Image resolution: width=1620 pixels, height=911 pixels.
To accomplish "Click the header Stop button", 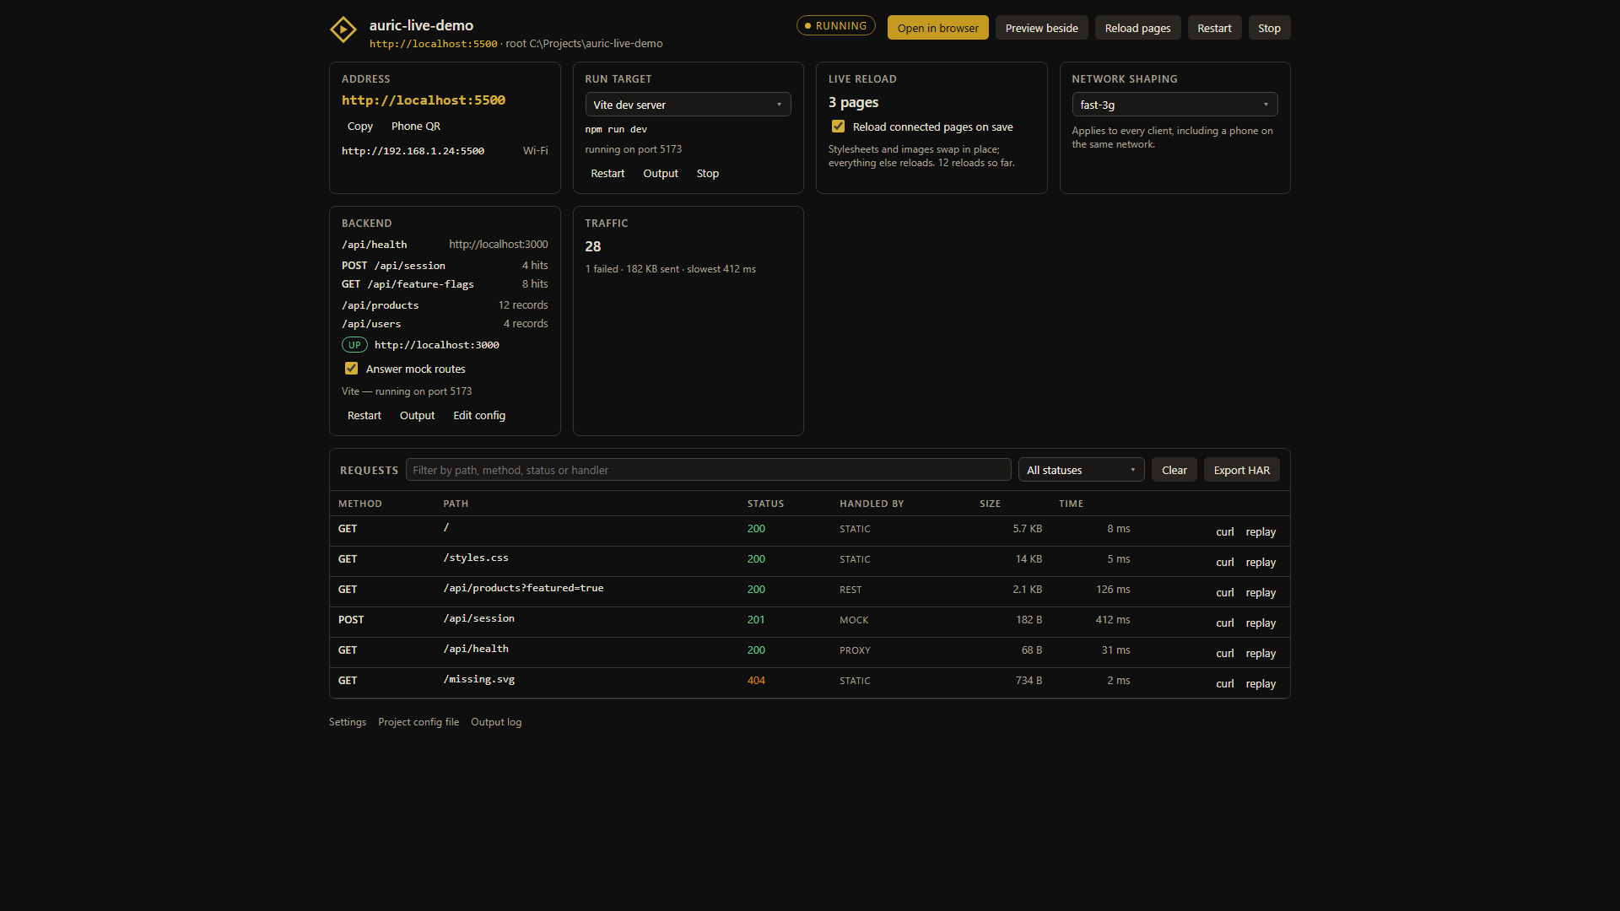I will (x=1269, y=28).
